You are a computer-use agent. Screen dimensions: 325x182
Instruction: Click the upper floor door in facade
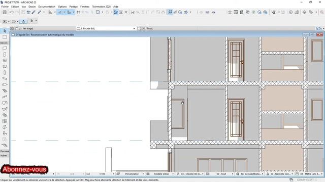(x=236, y=59)
